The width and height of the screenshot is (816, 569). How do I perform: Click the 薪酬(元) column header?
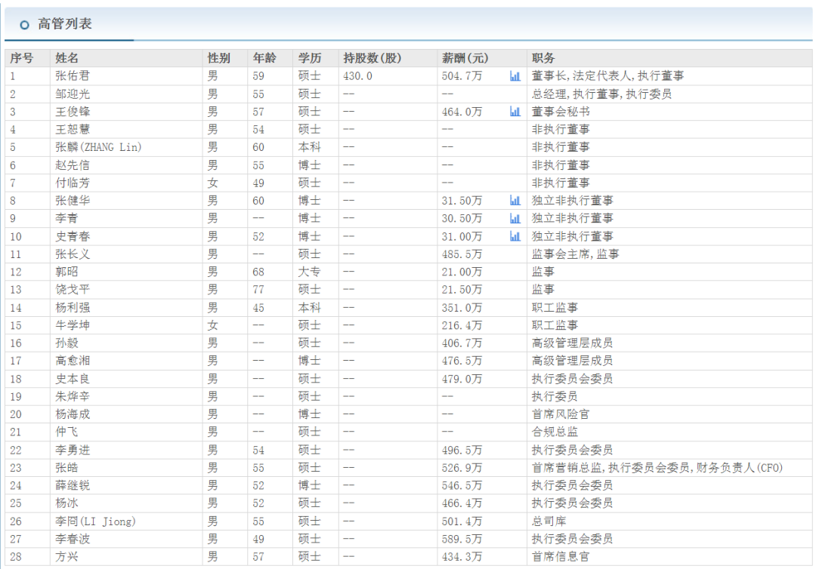click(x=465, y=58)
